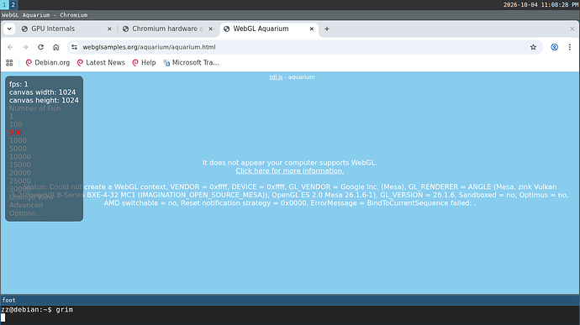
Task: Close the Chromium window with X
Action: coord(572,29)
